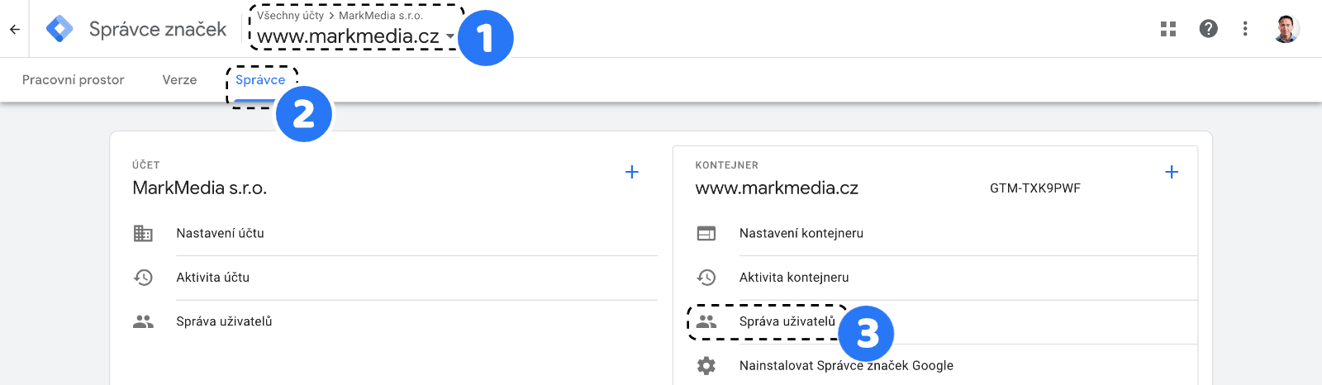Open Aktivita kontejneru

794,278
